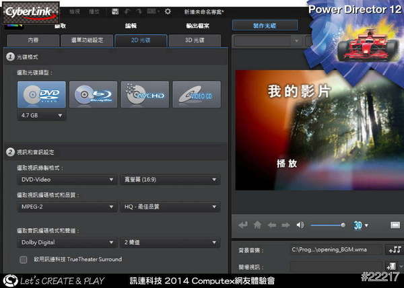Click the save project icon in toolbar
404x288 pixels.
click(115, 11)
